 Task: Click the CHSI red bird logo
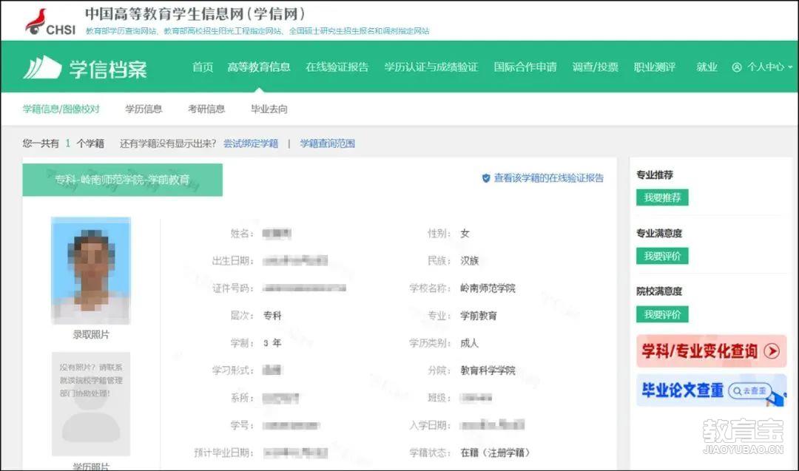(36, 21)
